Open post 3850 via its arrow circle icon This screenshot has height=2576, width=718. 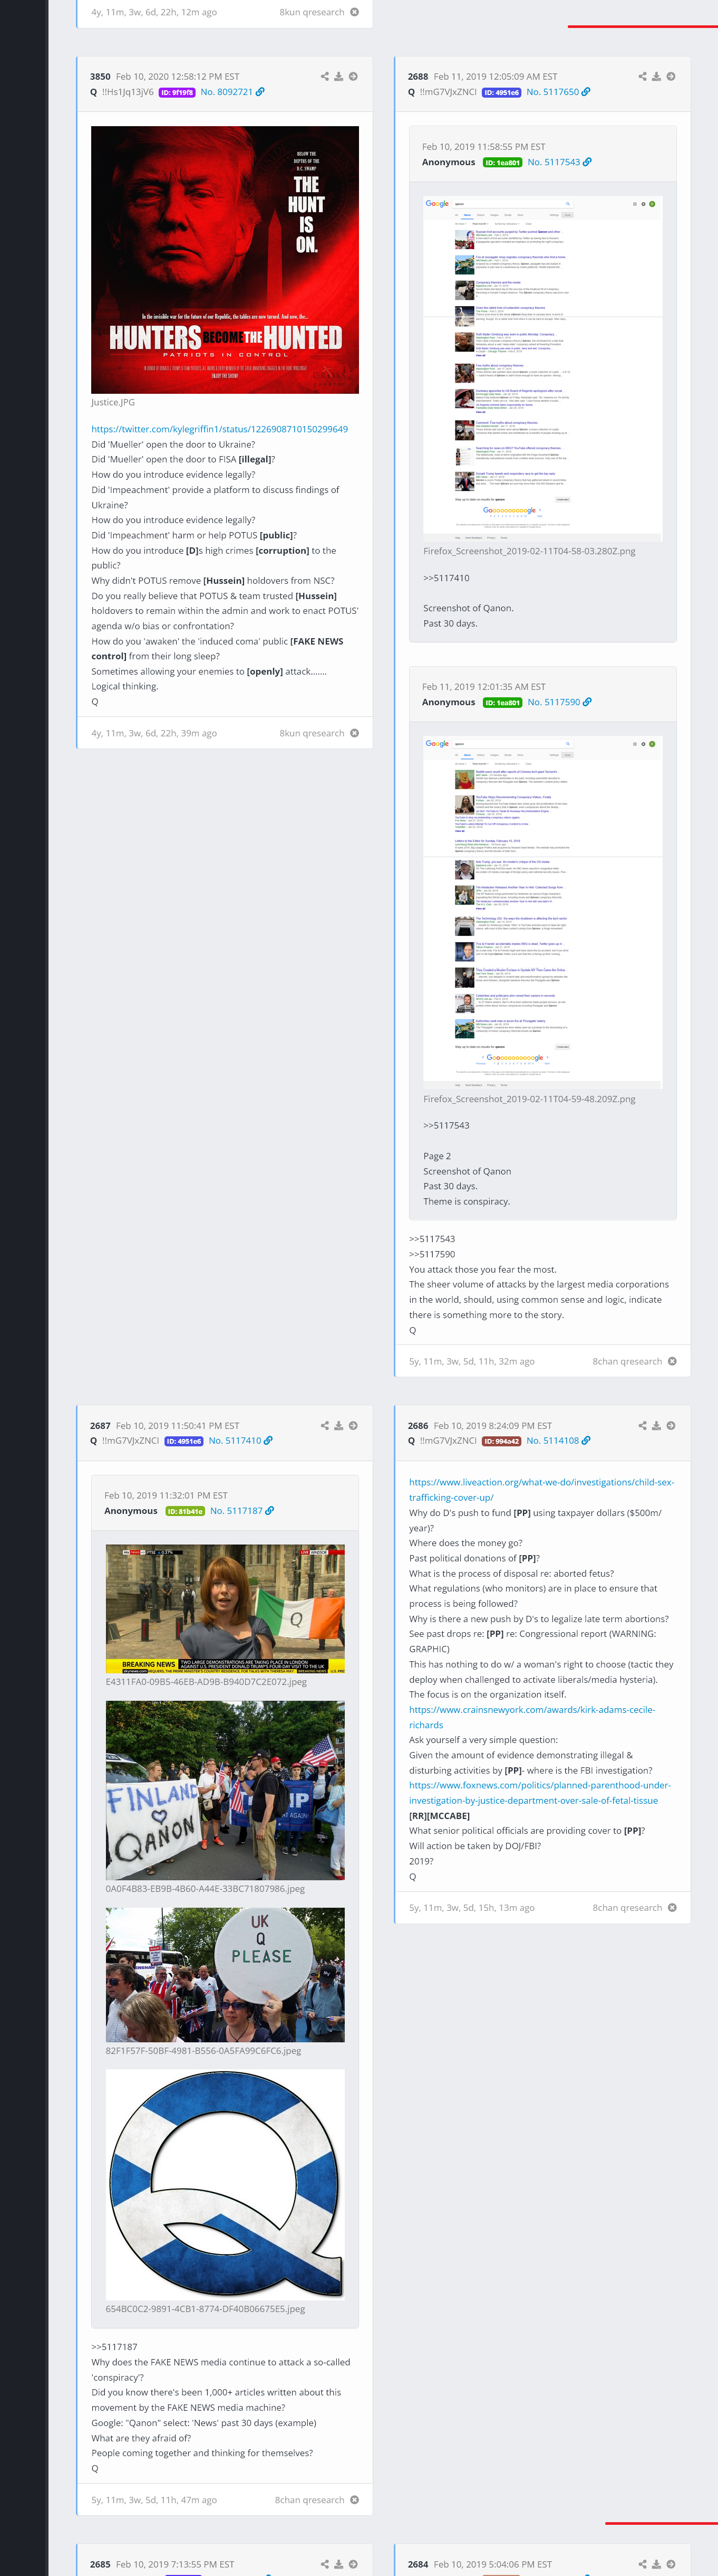[353, 76]
